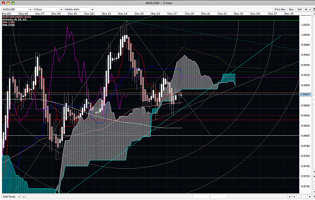The height and width of the screenshot is (200, 315).
Task: Open the Heikin-Ashi chart type dropdown
Action: [79, 9]
